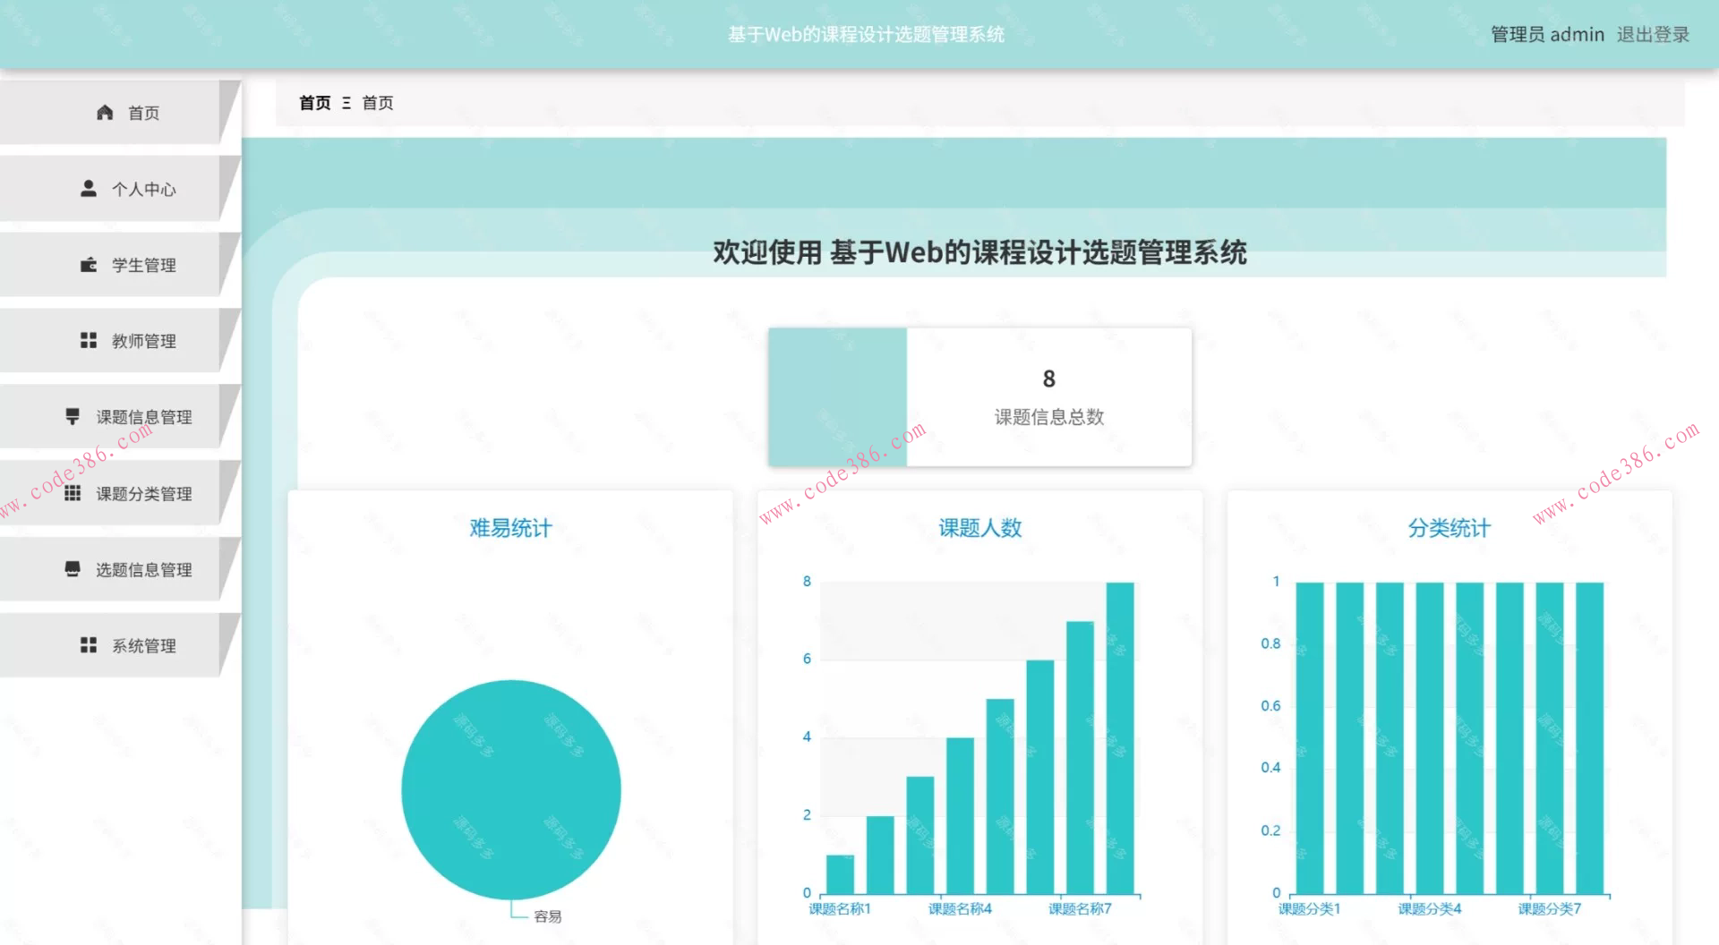
Task: Click the 容易 pie chart label
Action: [547, 916]
